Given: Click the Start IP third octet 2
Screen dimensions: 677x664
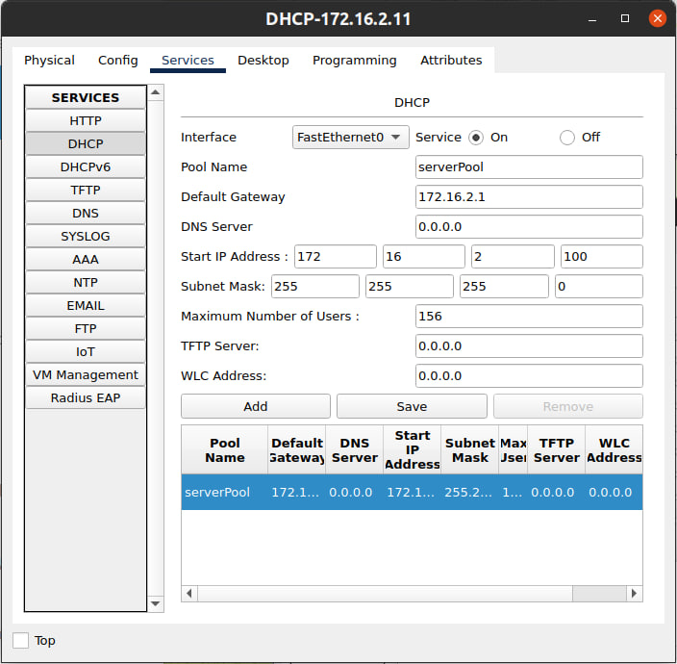Looking at the screenshot, I should 513,256.
